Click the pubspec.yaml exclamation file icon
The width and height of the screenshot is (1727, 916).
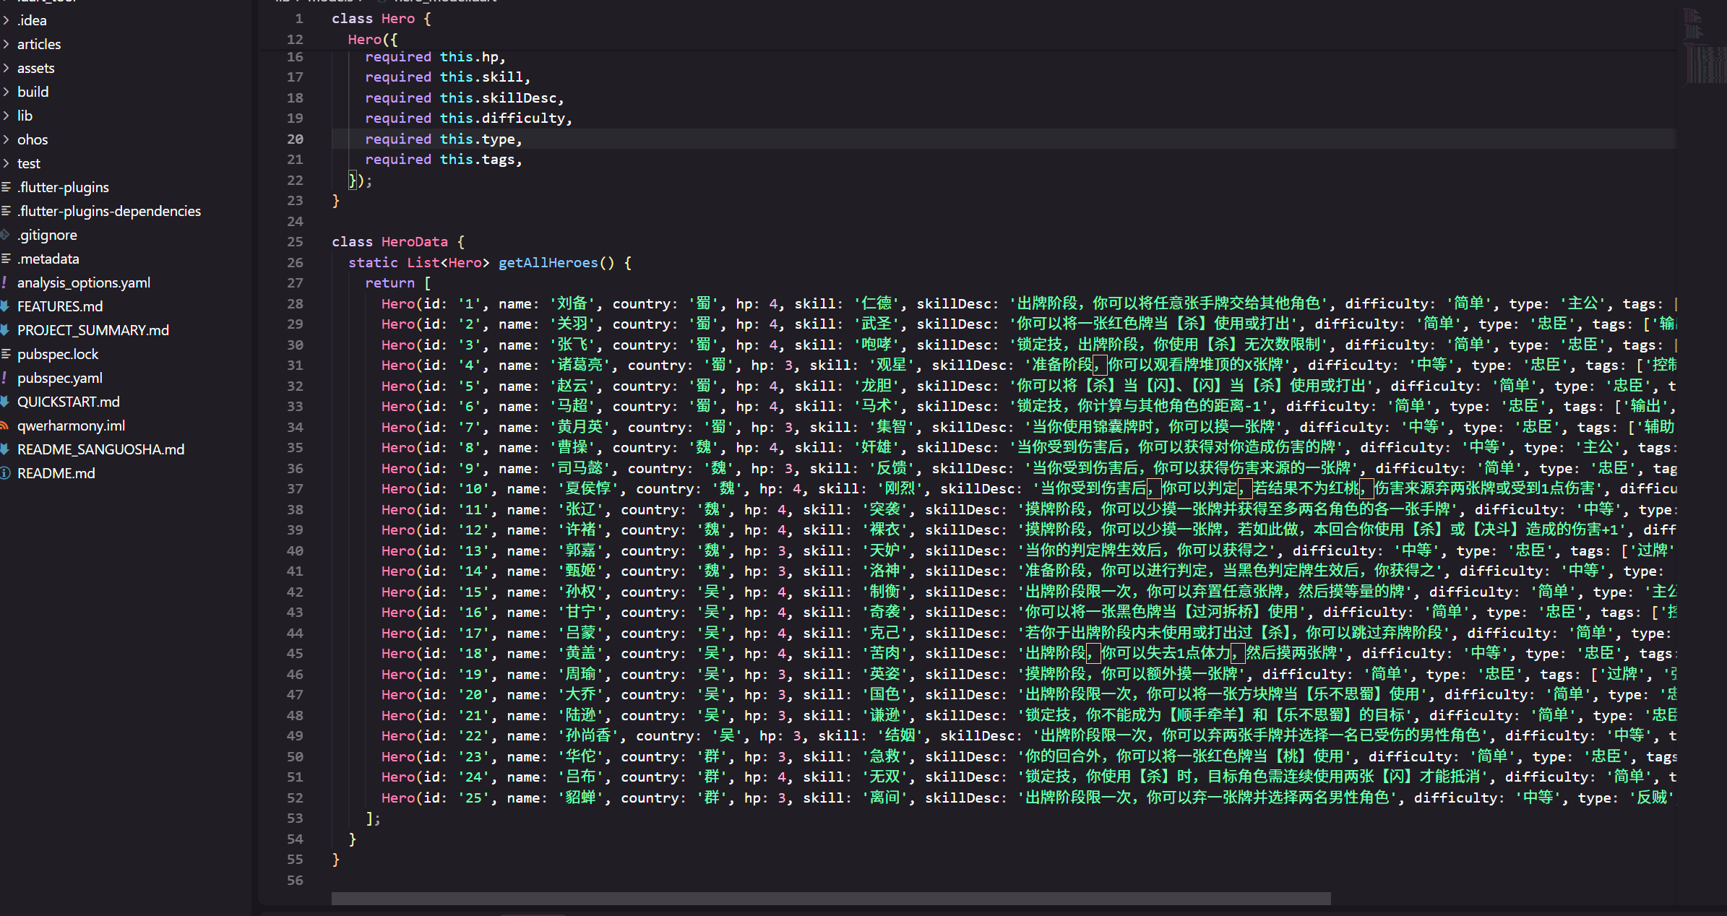(5, 378)
